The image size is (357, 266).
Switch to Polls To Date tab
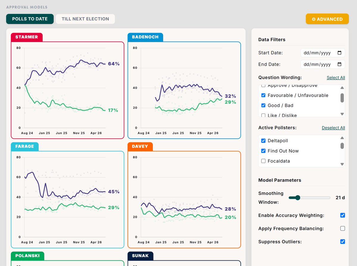click(x=30, y=19)
